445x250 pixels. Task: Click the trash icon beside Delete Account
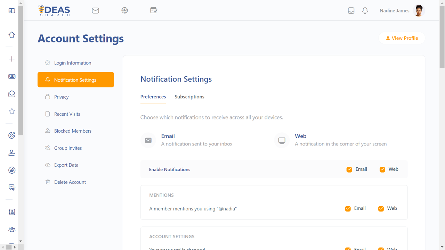click(48, 182)
